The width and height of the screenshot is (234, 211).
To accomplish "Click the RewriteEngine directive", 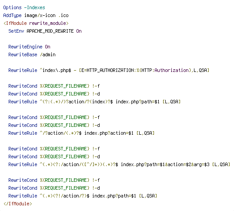I will tap(25, 47).
